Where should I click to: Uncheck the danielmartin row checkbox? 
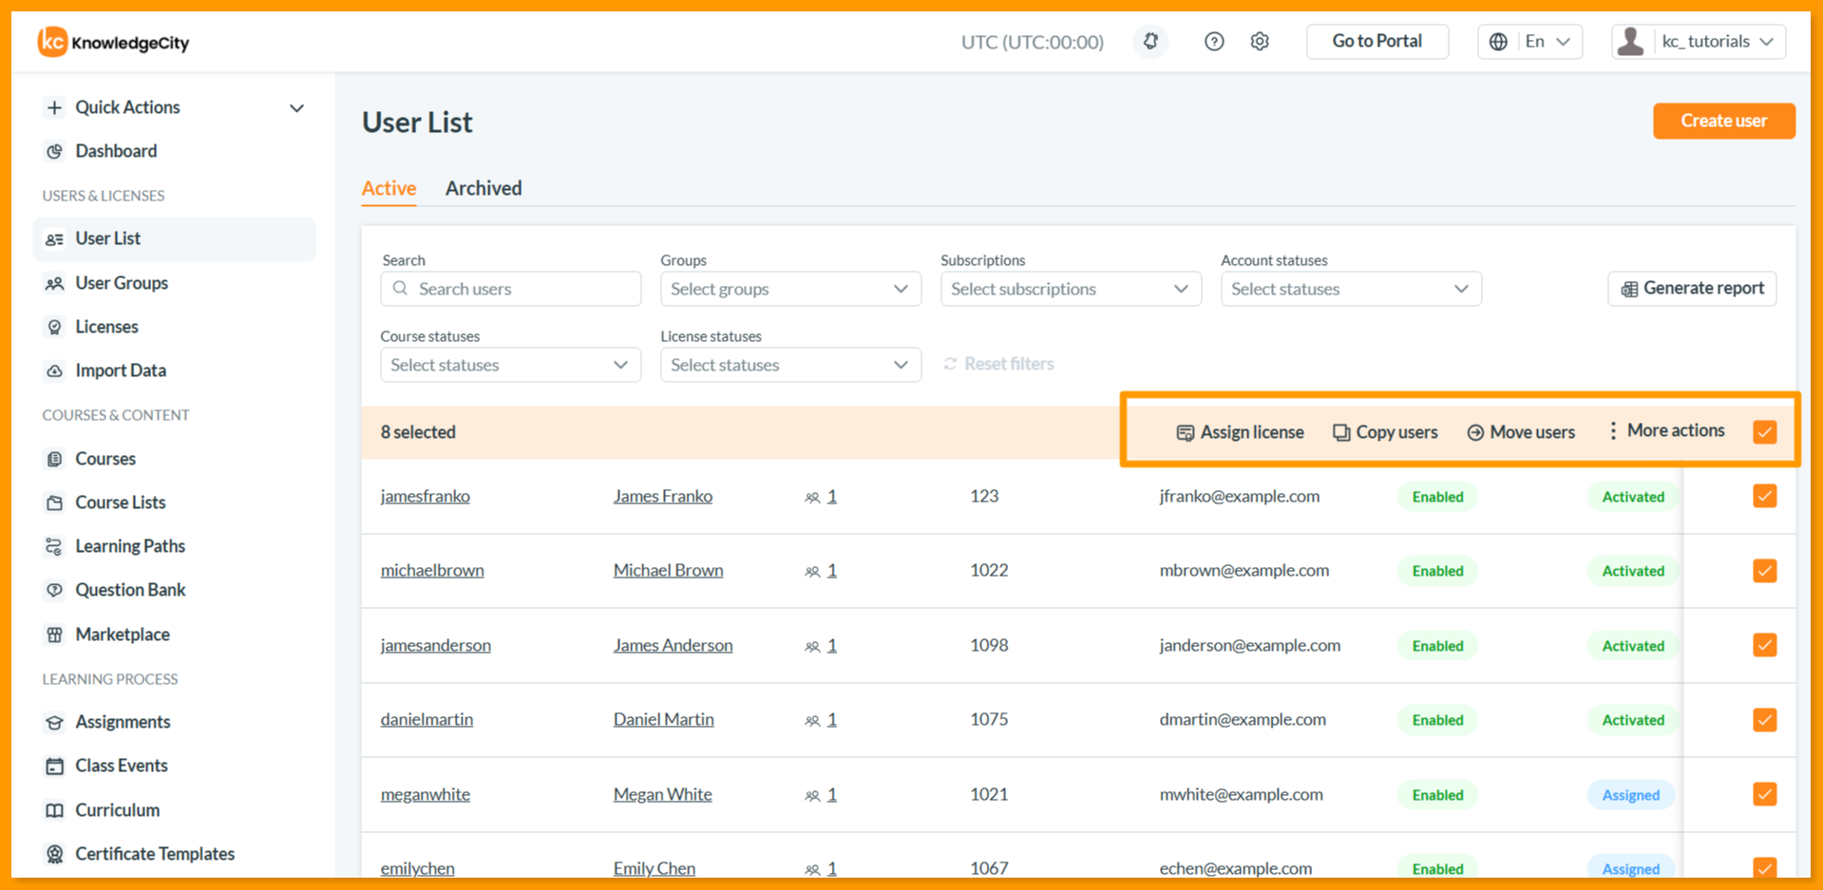click(1765, 720)
